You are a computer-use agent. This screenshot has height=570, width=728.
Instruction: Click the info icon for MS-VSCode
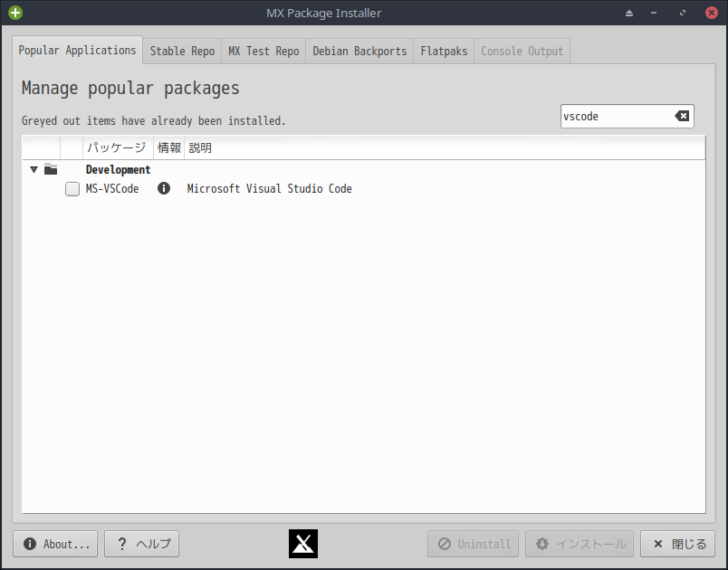point(163,188)
